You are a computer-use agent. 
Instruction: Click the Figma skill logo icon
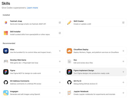tap(6, 72)
